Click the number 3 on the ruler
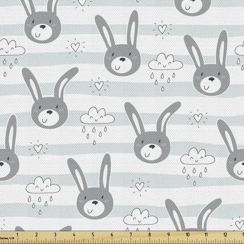The height and width of the screenshot is (244, 244). [55, 235]
